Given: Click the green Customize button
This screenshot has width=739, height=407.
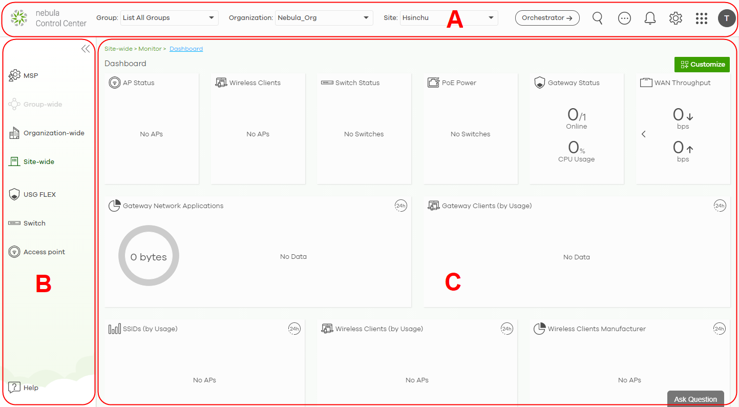Looking at the screenshot, I should pyautogui.click(x=702, y=64).
